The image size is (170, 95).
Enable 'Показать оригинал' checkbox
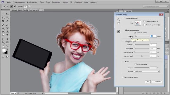pos(144,25)
